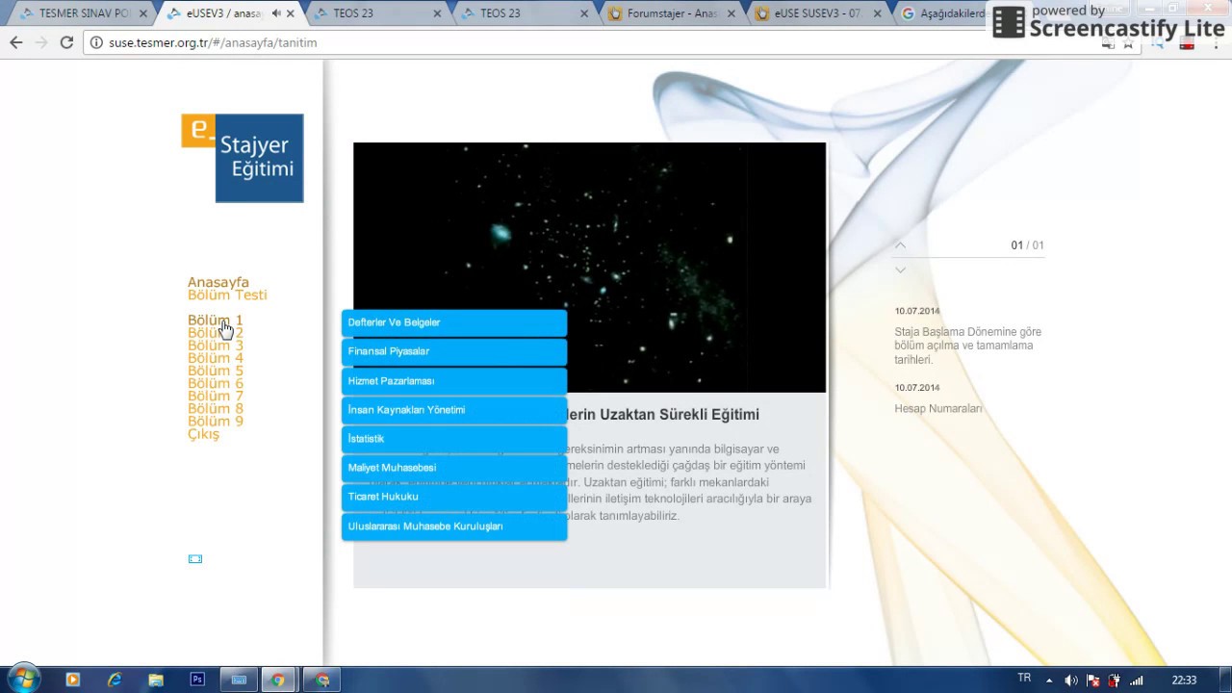The height and width of the screenshot is (693, 1232).
Task: Select Finansal Piyasalar from the Bölüm 1 submenu
Action: tap(454, 352)
